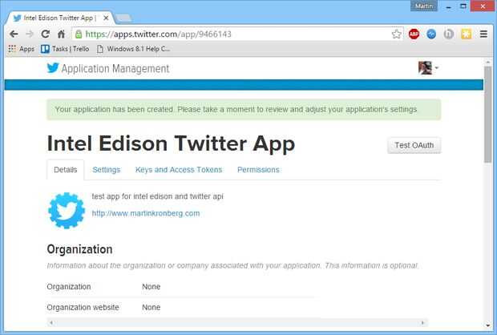Click the green application created notice

tap(244, 110)
